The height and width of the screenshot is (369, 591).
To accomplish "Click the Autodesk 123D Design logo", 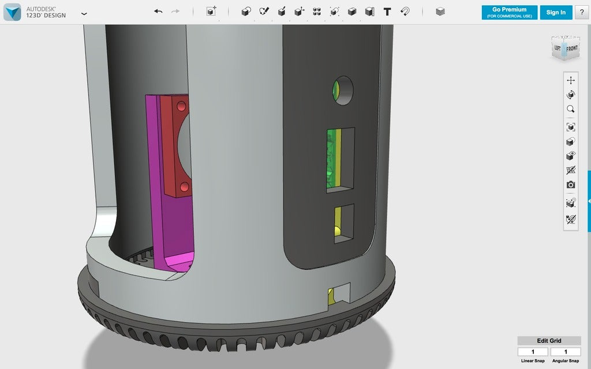I will click(x=12, y=12).
